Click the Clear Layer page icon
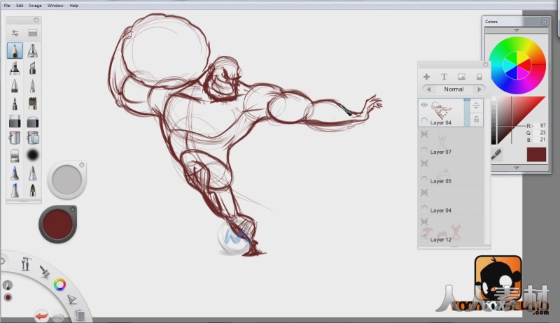 pyautogui.click(x=479, y=77)
